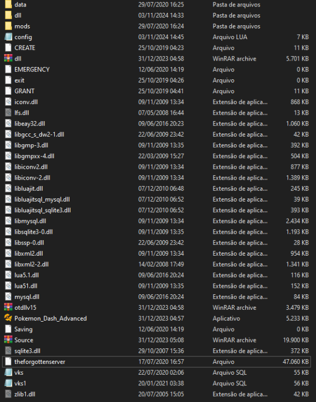316x402 pixels.
Task: Click the otdllv15 WinRAR archive icon
Action: point(8,308)
